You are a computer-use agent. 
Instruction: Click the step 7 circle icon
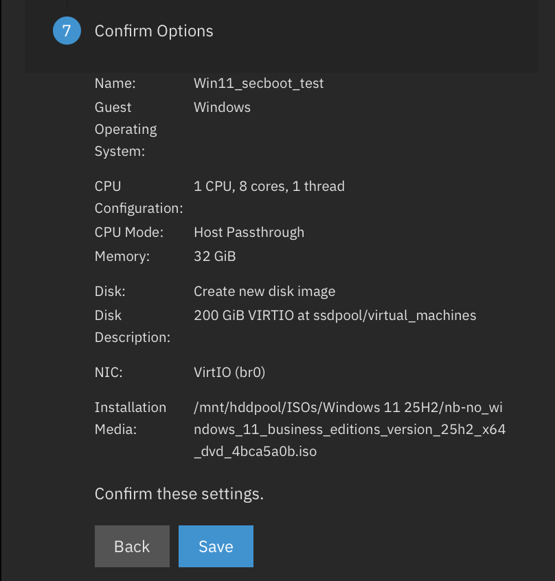pyautogui.click(x=67, y=31)
